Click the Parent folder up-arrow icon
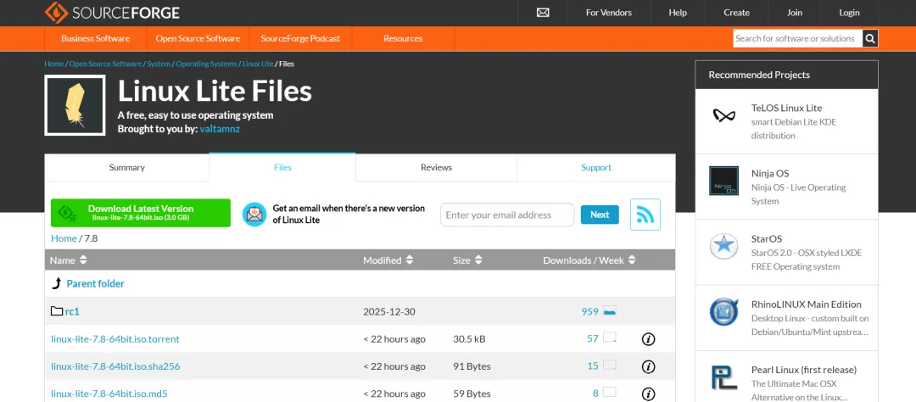This screenshot has width=916, height=402. pos(57,283)
